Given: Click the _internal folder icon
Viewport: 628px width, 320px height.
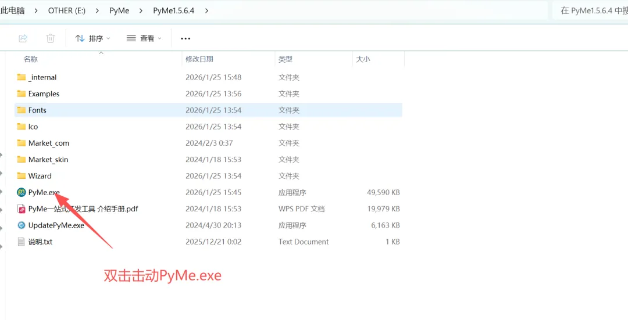Looking at the screenshot, I should tap(22, 77).
